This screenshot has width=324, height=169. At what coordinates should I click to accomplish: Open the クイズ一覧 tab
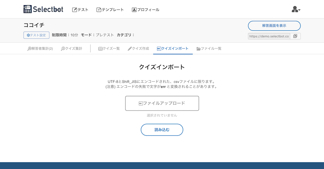(x=109, y=49)
